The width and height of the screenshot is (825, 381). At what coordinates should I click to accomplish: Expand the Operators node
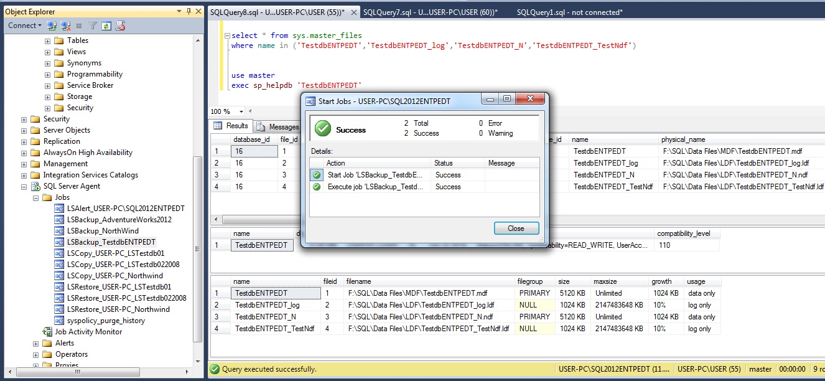35,354
